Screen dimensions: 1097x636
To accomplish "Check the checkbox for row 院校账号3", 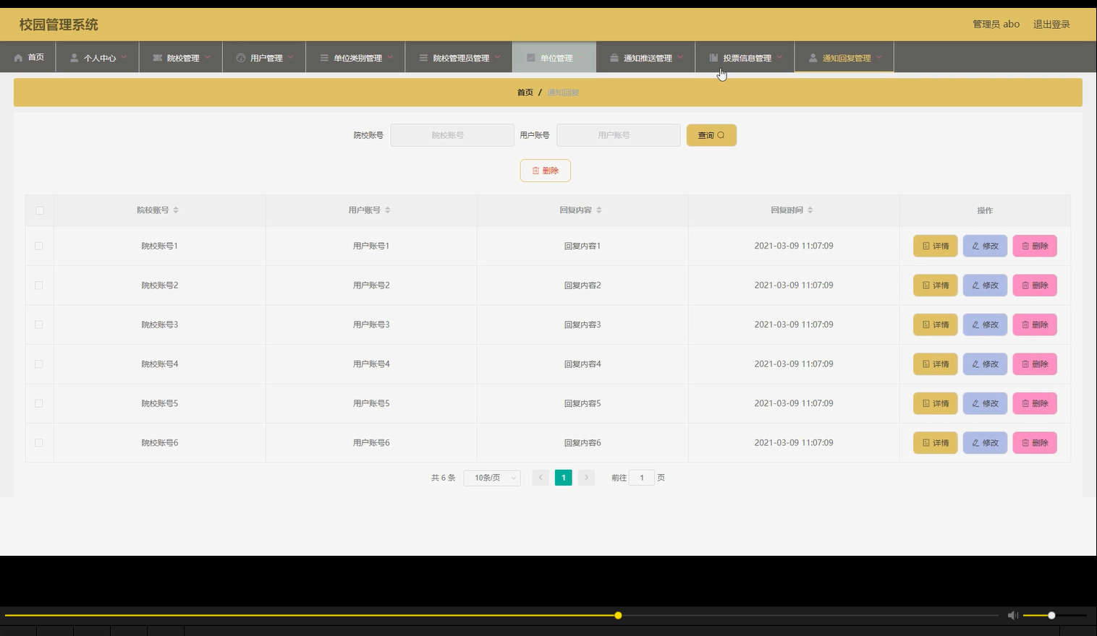I will point(39,325).
